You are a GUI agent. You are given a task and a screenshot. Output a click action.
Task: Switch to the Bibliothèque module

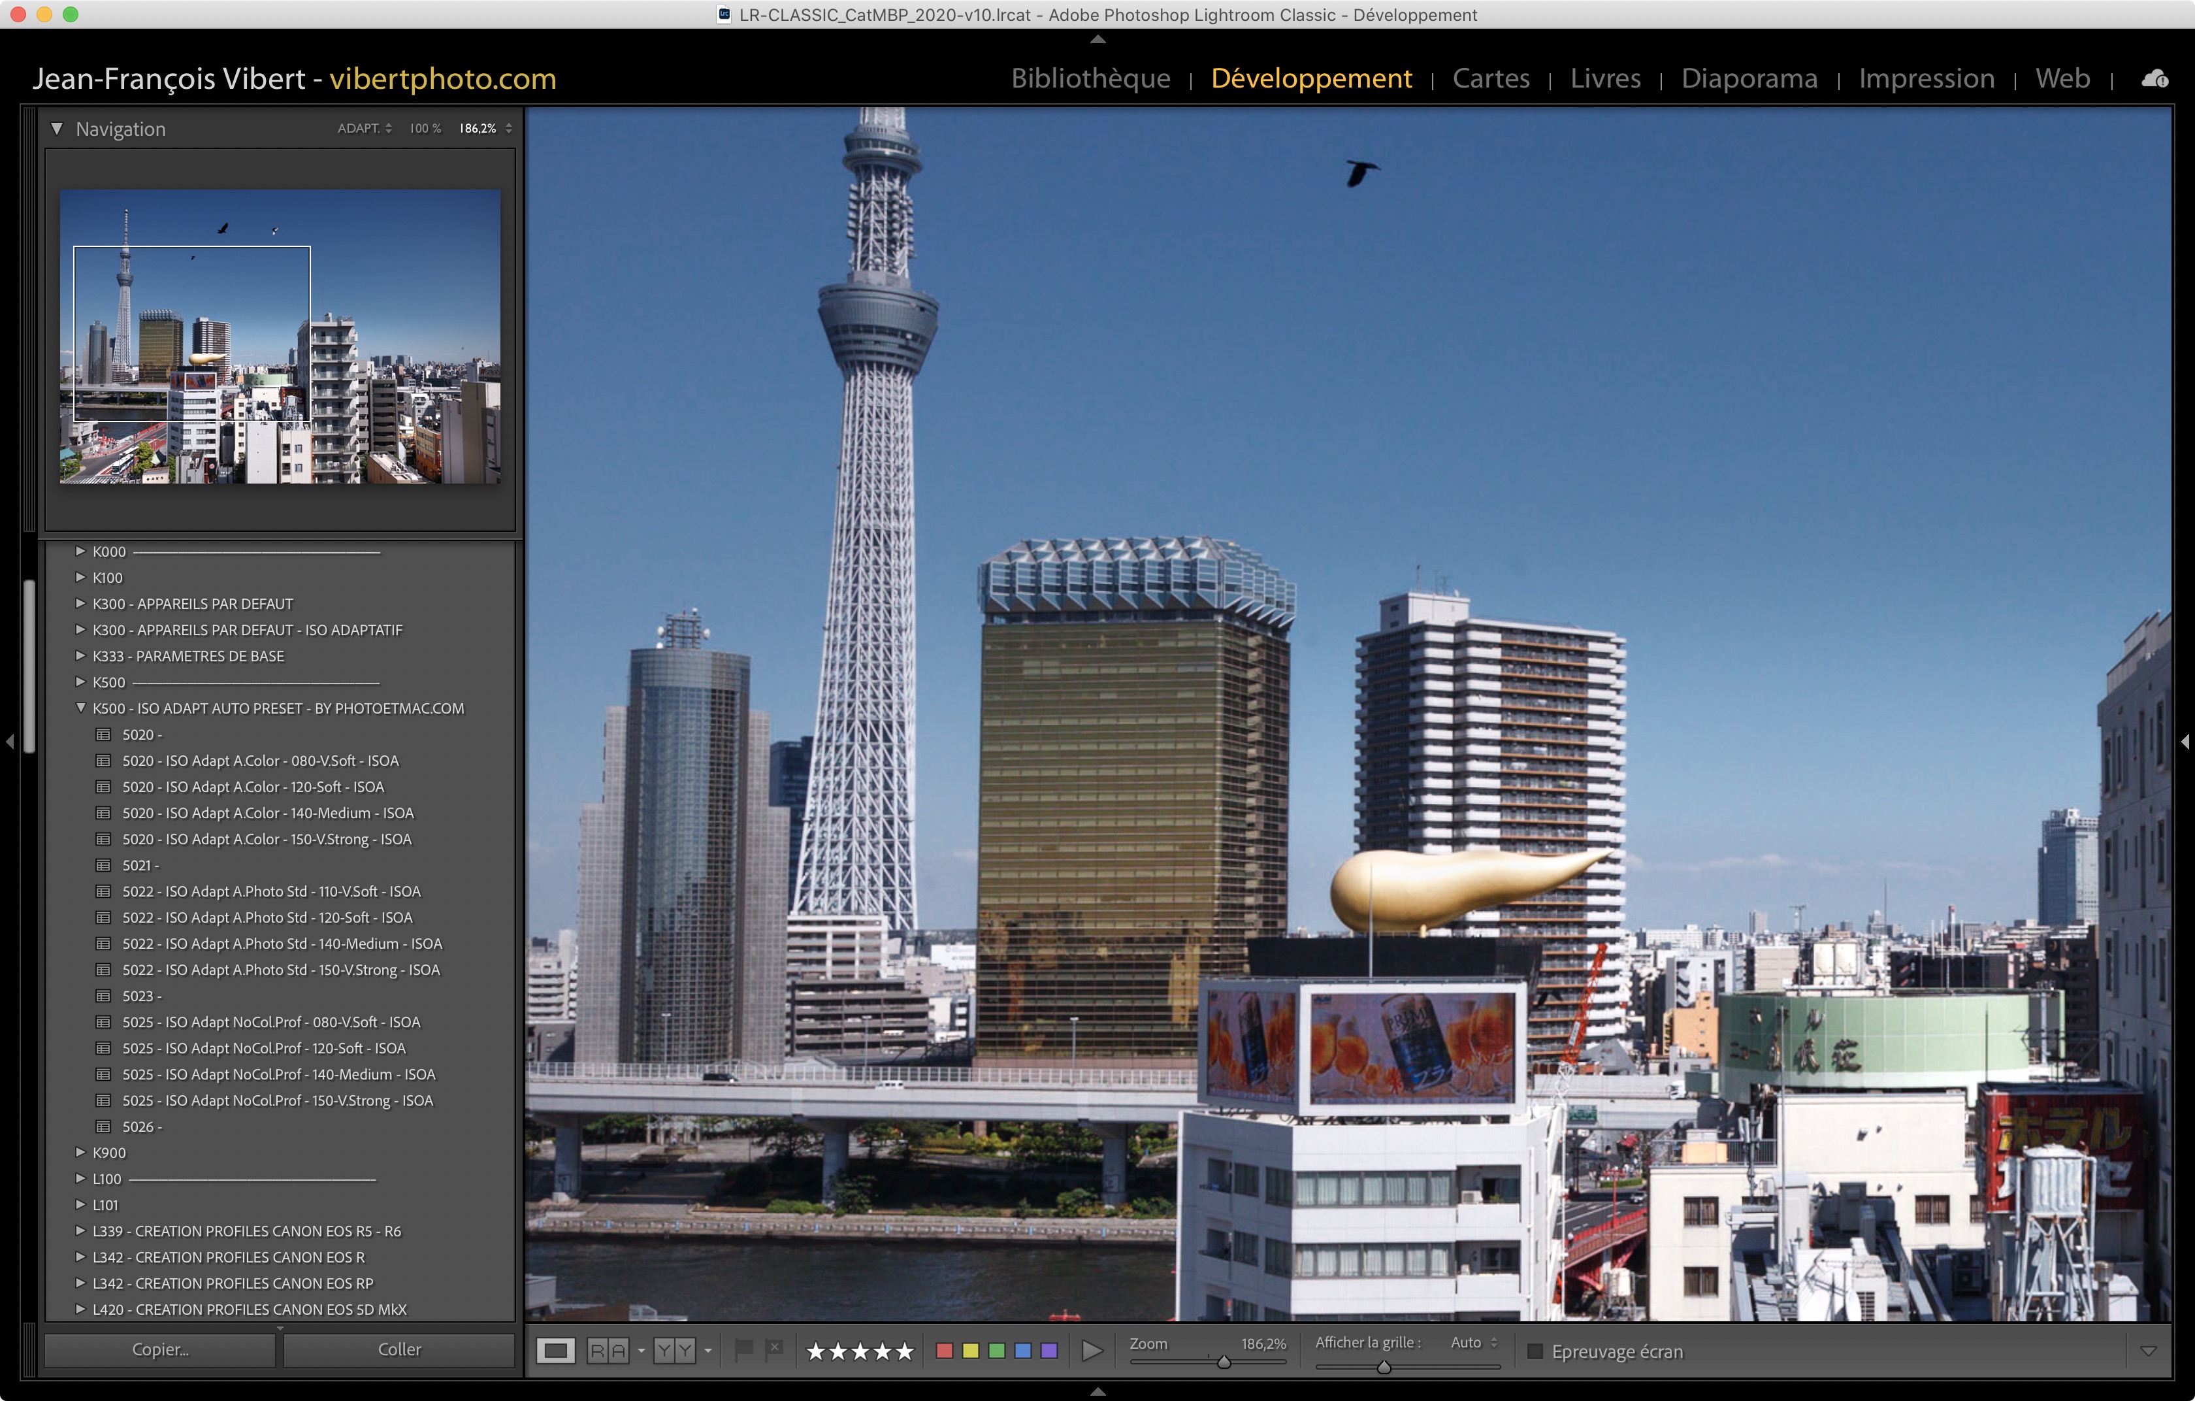click(x=1090, y=79)
